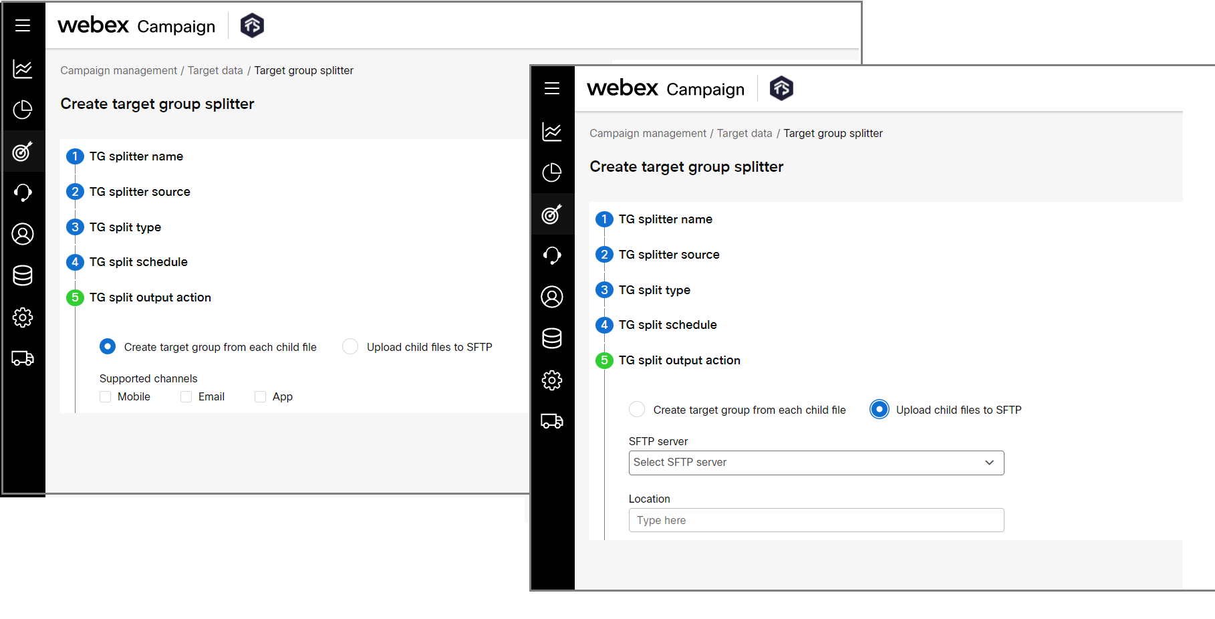Select 'Create target group from each child file' in back window
Screen dimensions: 1215x619
[x=108, y=346]
